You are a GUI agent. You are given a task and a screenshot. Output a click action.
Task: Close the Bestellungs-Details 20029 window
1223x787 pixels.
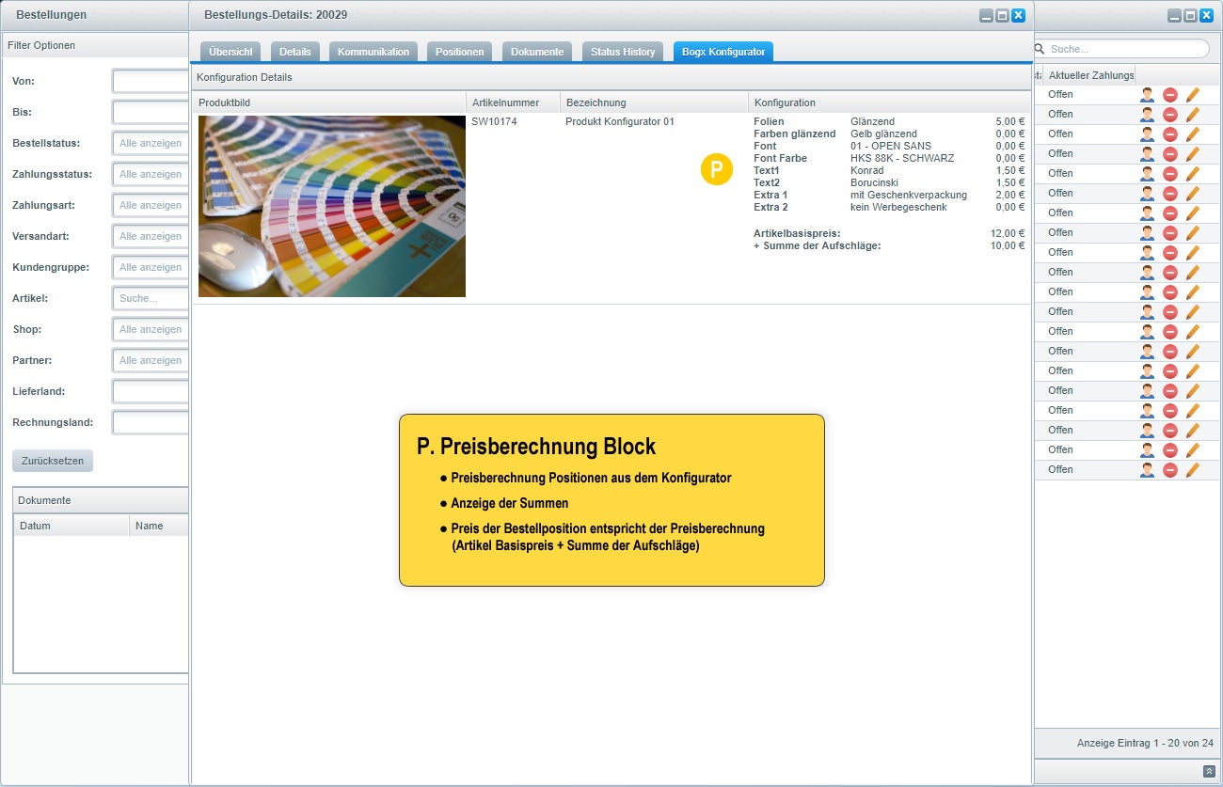click(1018, 15)
